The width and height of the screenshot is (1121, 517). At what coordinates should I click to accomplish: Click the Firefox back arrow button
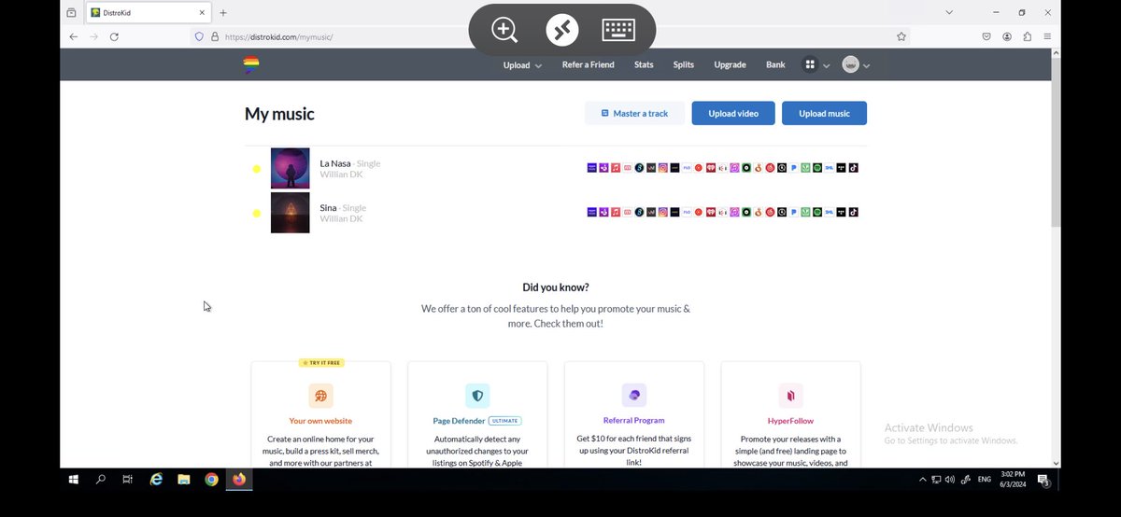click(73, 36)
